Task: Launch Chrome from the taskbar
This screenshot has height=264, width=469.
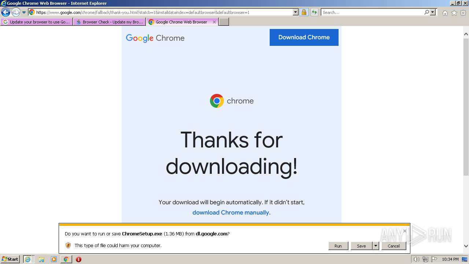Action: (66, 259)
